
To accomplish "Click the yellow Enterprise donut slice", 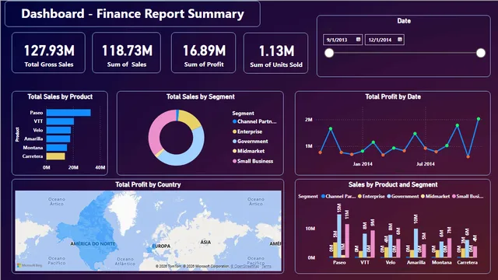I will [x=190, y=119].
